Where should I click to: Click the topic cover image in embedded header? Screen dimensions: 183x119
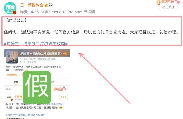pos(12,57)
